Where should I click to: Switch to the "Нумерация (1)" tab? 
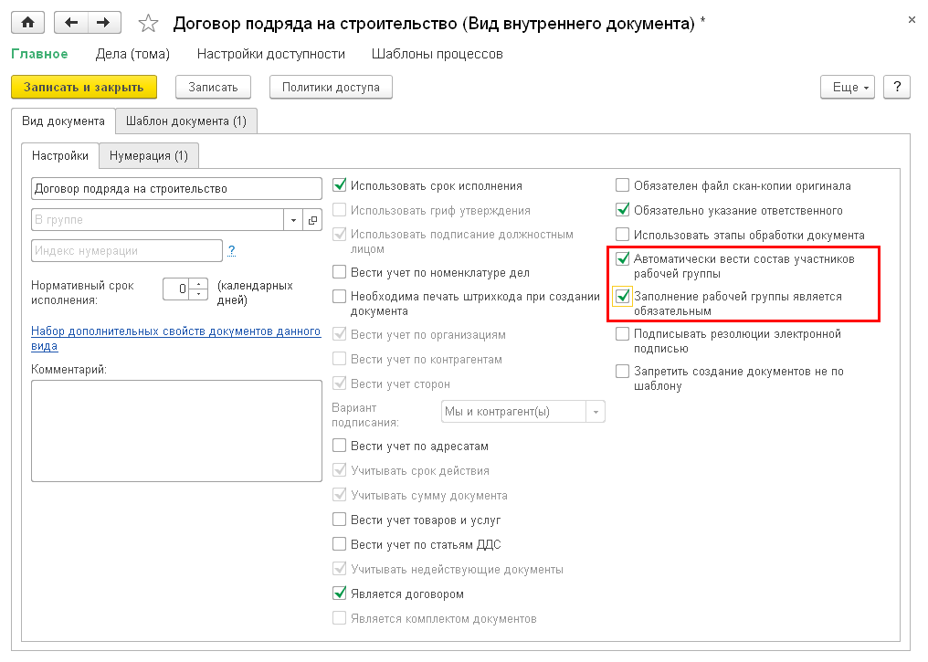click(x=148, y=155)
